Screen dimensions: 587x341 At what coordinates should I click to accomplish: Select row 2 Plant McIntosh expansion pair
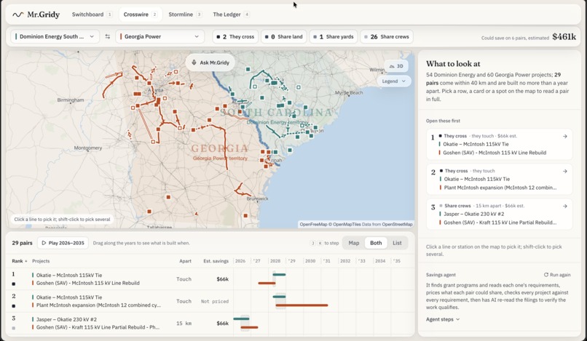(x=211, y=301)
